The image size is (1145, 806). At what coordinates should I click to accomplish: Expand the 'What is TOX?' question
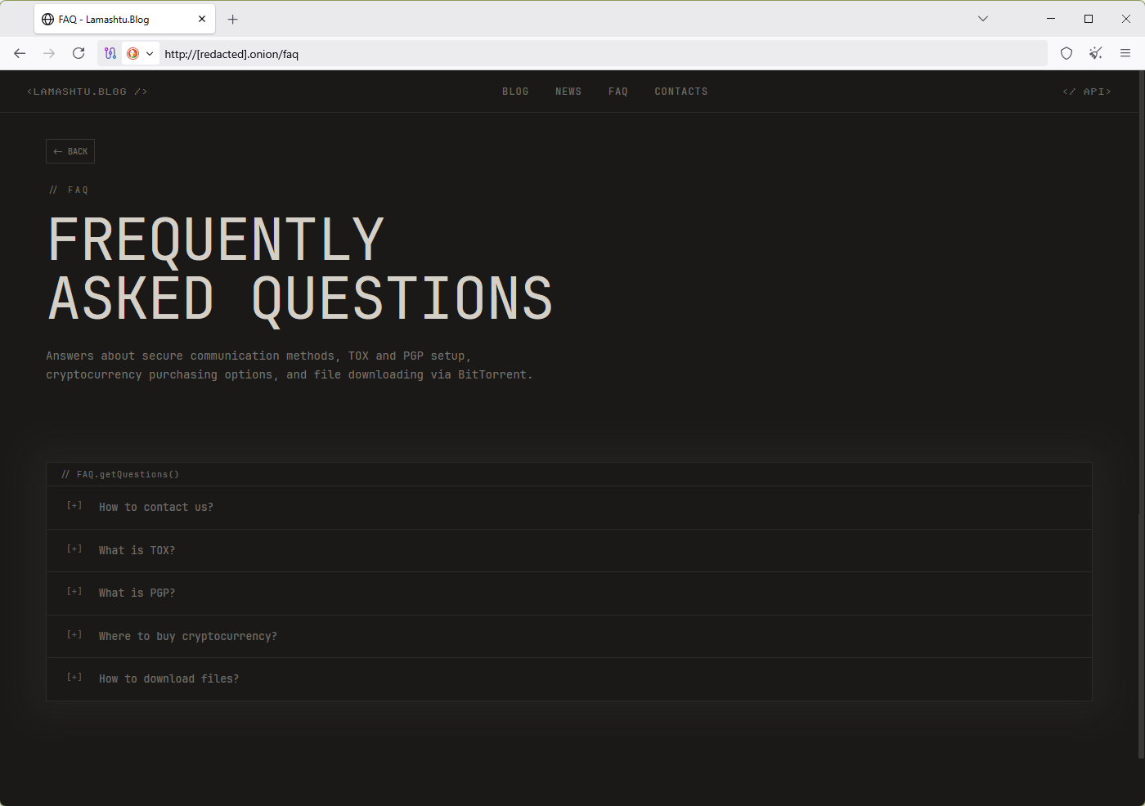(x=569, y=550)
